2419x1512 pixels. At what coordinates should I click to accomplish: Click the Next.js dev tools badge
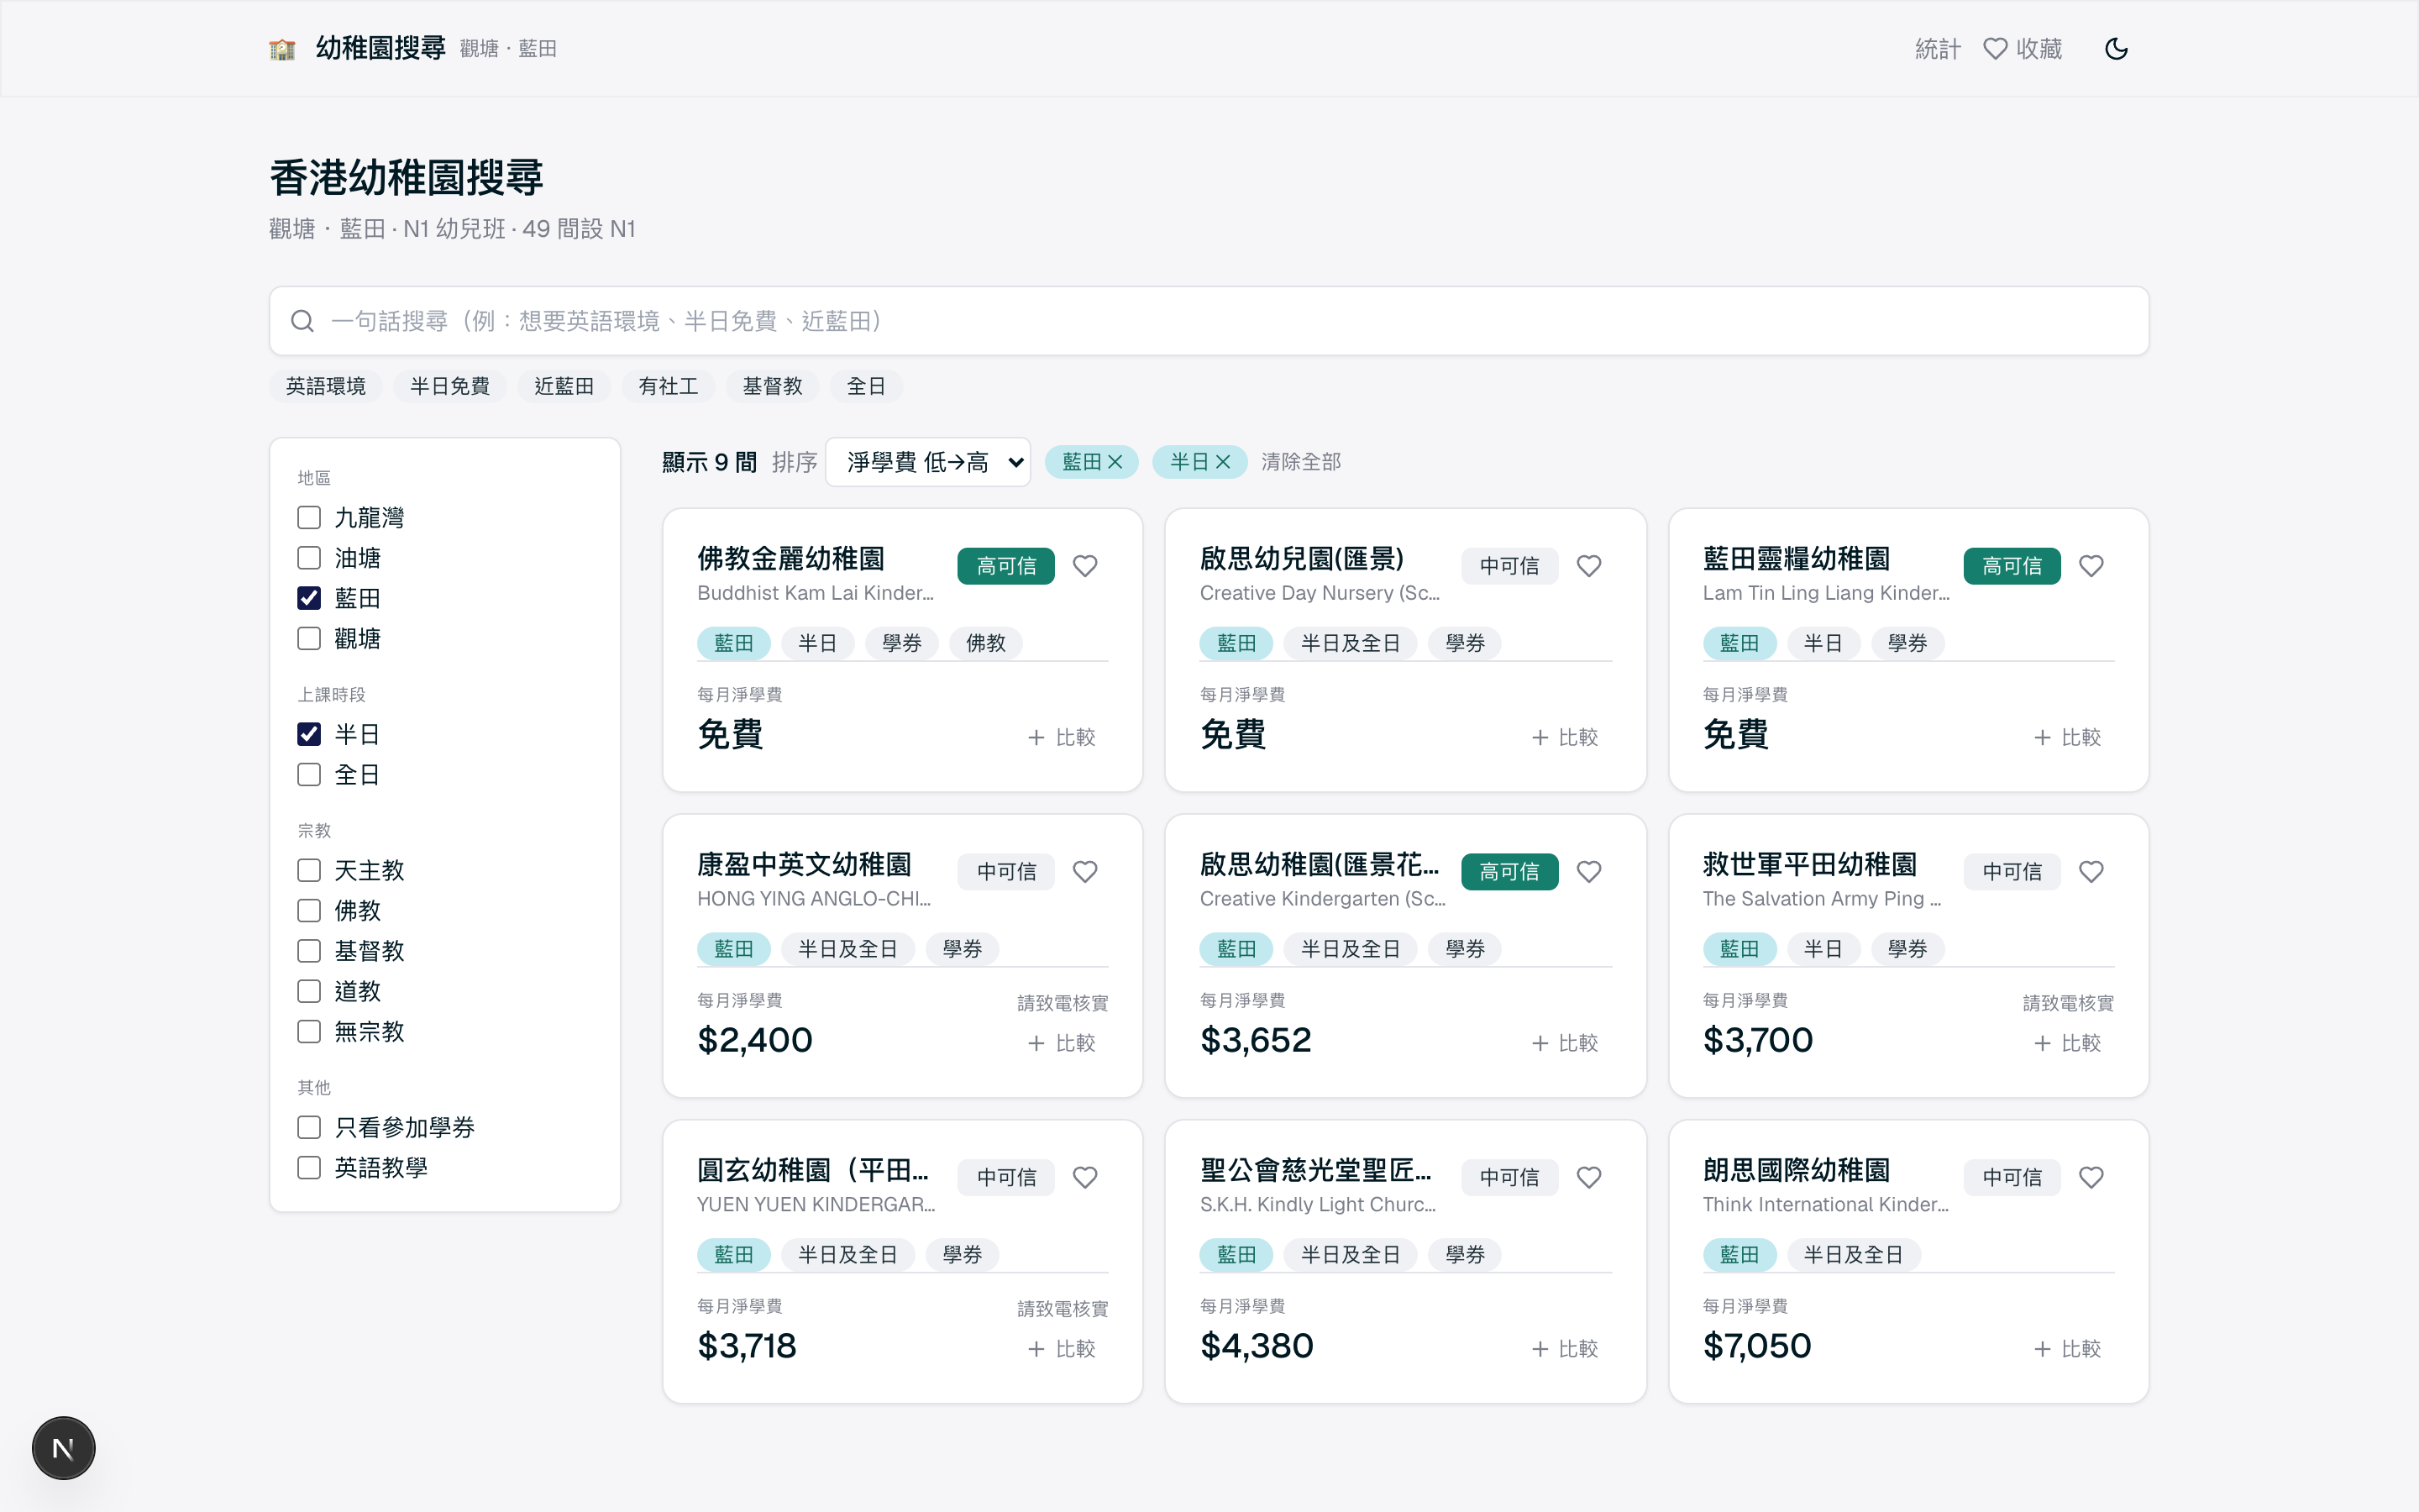pyautogui.click(x=63, y=1447)
